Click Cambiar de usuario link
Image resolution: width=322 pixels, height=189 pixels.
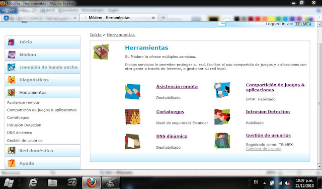click(x=264, y=149)
